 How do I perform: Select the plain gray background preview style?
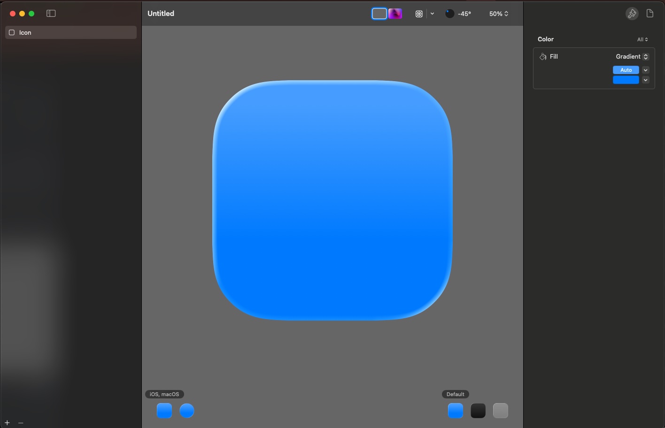tap(379, 13)
